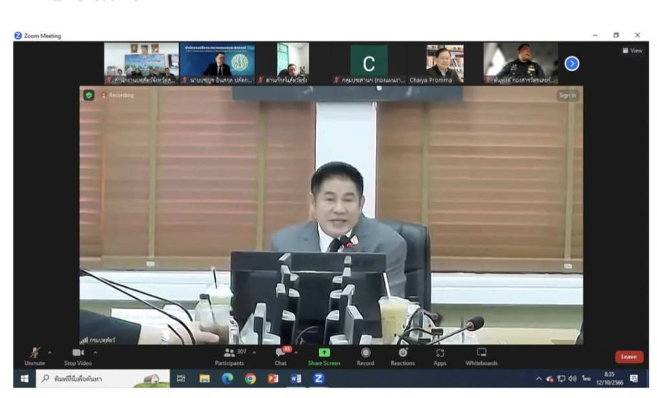Open Zoom Apps
Image resolution: width=657 pixels, height=398 pixels.
point(440,356)
